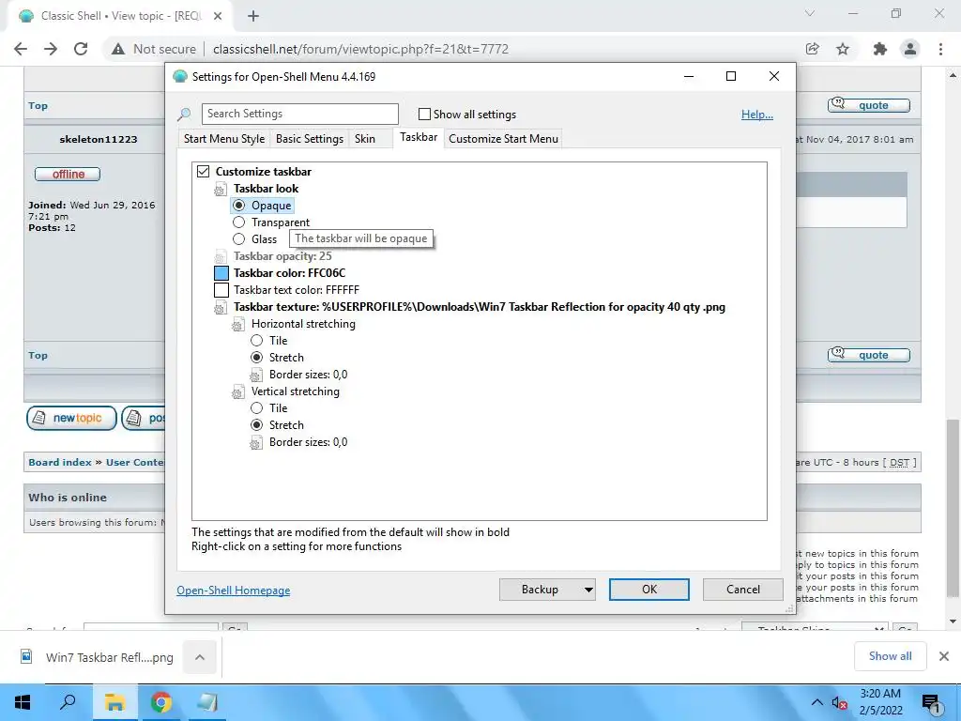Click the Taskbar opacity setting icon
Image resolution: width=961 pixels, height=721 pixels.
point(220,257)
